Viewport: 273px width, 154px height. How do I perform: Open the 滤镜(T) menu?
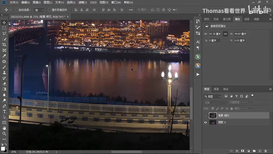tap(83, 3)
